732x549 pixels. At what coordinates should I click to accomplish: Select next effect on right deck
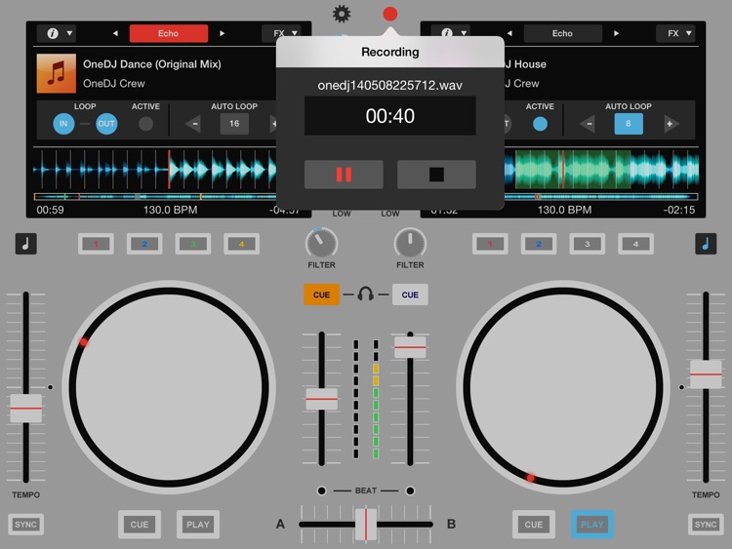pyautogui.click(x=616, y=33)
